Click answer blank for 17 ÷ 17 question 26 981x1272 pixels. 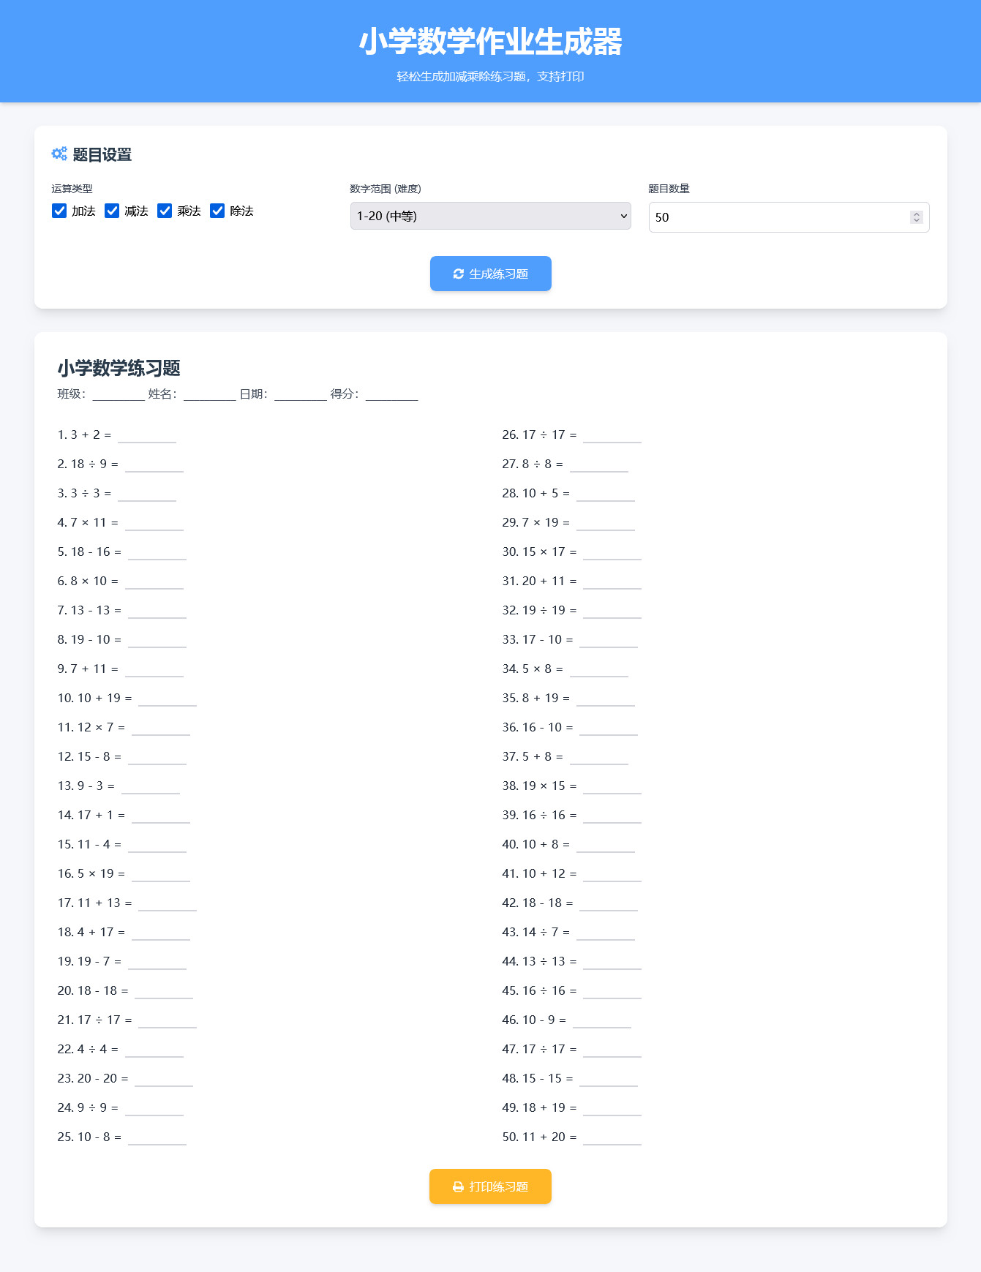click(612, 436)
